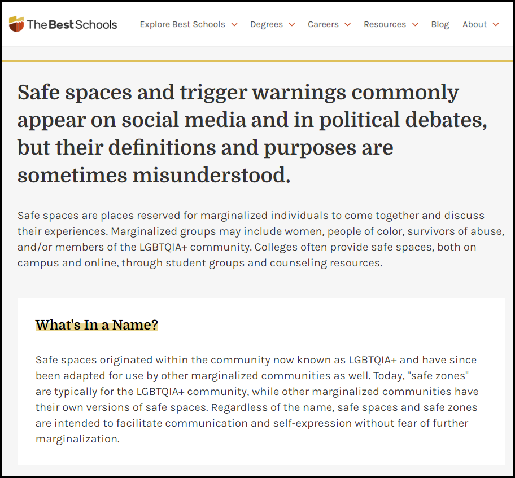Click the word "misunderstood." in the headline
Image resolution: width=515 pixels, height=478 pixels.
[211, 176]
